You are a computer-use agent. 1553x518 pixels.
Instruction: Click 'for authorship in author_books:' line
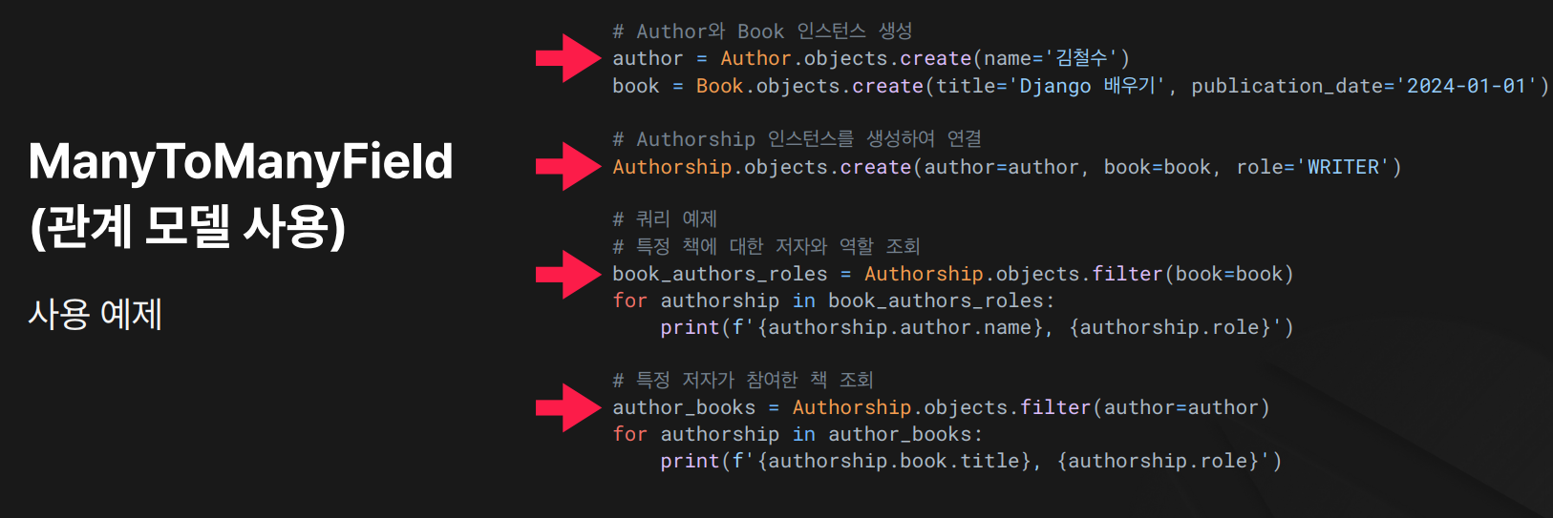pyautogui.click(x=798, y=434)
